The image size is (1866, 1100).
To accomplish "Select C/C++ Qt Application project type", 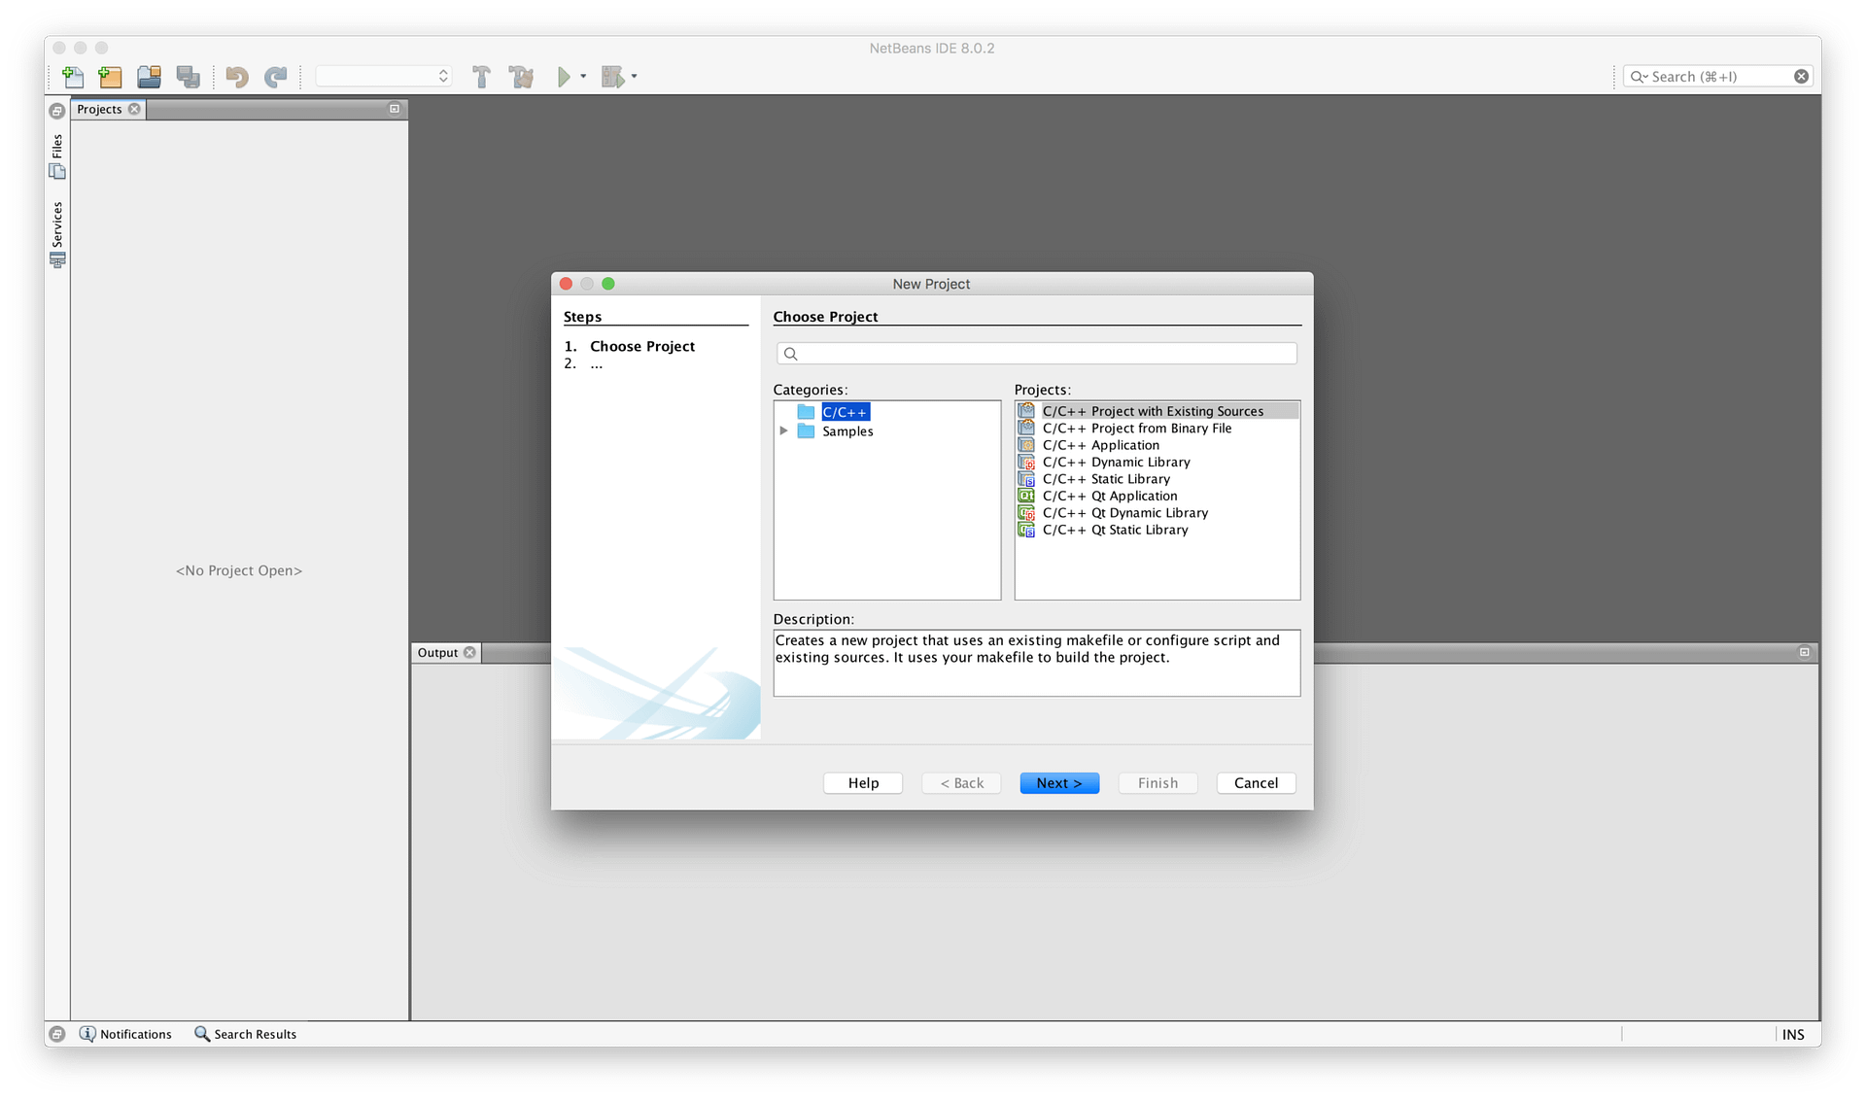I will pos(1110,496).
